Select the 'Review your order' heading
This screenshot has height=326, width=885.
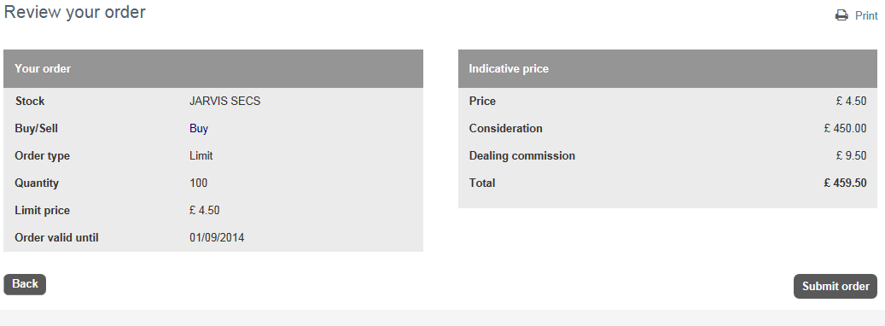coord(74,12)
